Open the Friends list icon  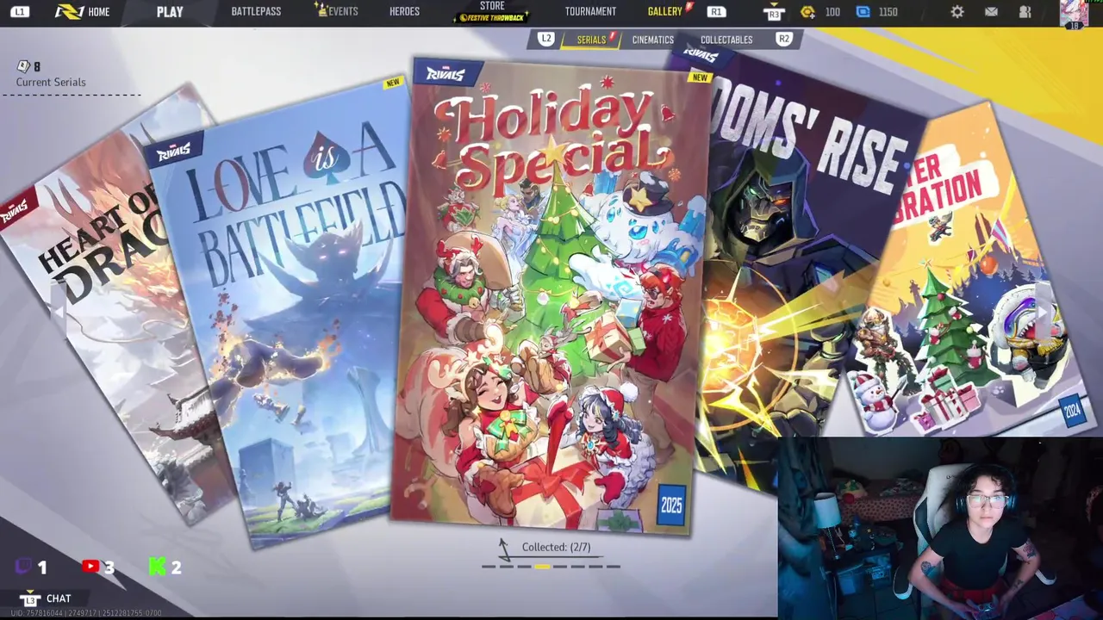point(1025,12)
